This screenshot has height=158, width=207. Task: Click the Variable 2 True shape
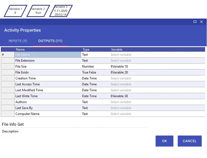click(x=38, y=11)
